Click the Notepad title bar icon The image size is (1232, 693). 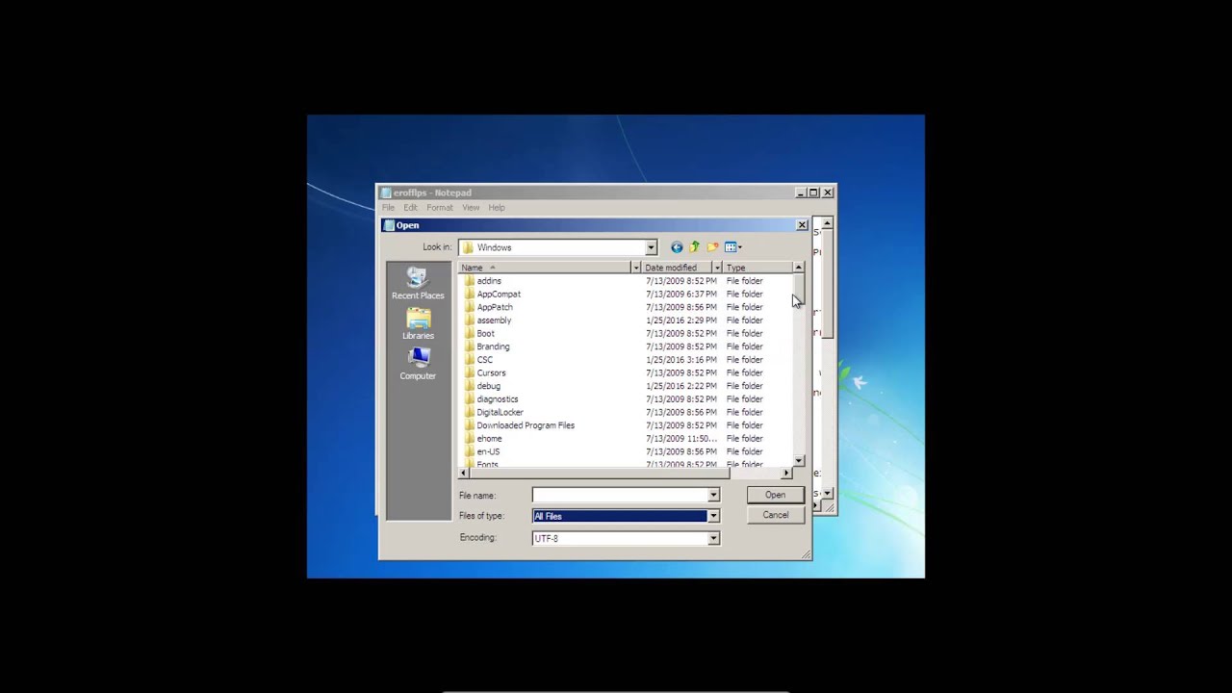coord(386,192)
